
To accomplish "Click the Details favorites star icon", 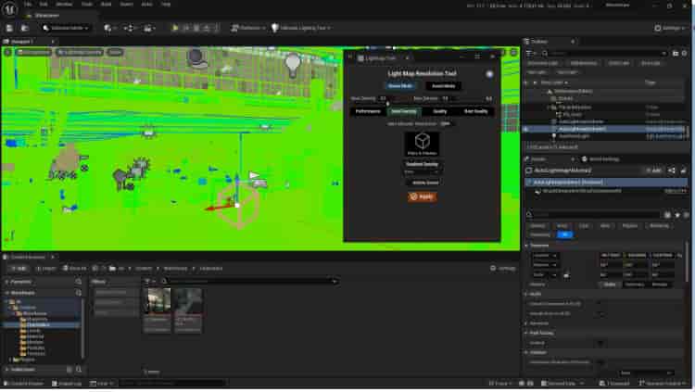I will [677, 215].
